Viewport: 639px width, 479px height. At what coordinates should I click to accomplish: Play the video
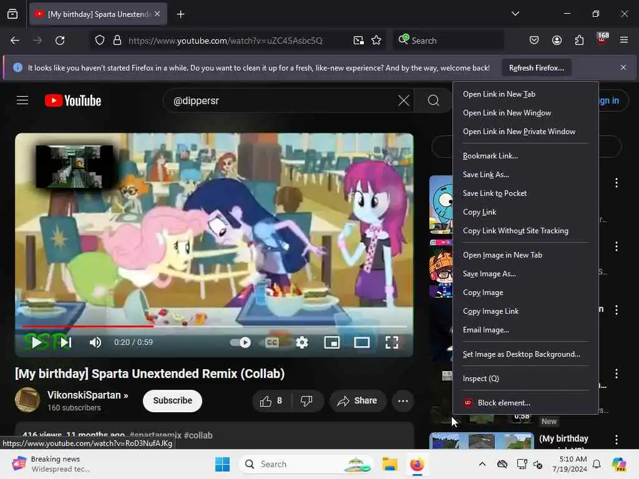tap(37, 342)
